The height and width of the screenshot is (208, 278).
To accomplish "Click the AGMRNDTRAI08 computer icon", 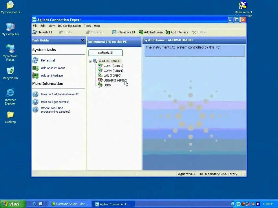I will [x=95, y=61].
